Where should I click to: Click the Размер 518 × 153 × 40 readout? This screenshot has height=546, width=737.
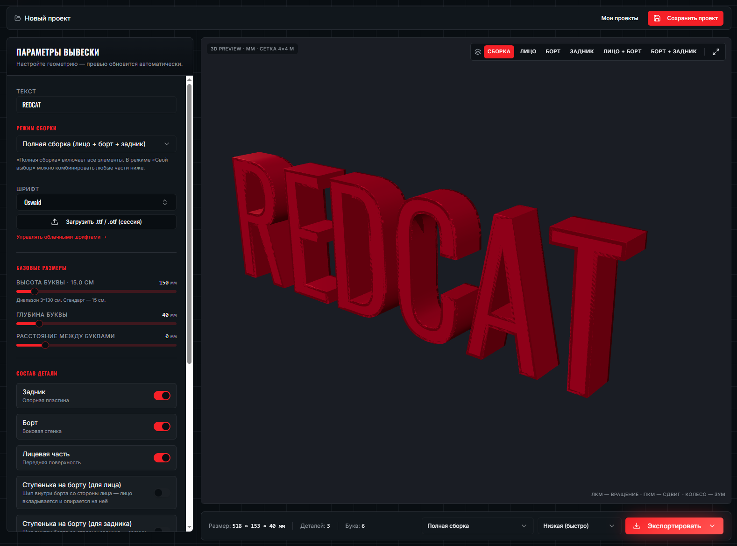[247, 526]
